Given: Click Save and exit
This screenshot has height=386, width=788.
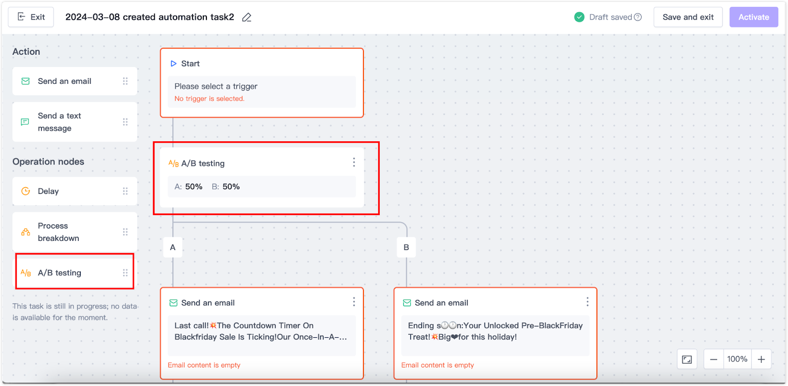Looking at the screenshot, I should point(688,17).
